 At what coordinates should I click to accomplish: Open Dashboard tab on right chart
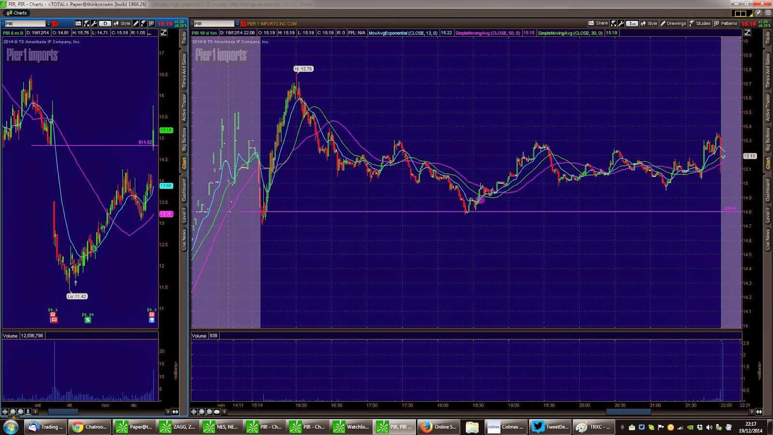(x=768, y=190)
